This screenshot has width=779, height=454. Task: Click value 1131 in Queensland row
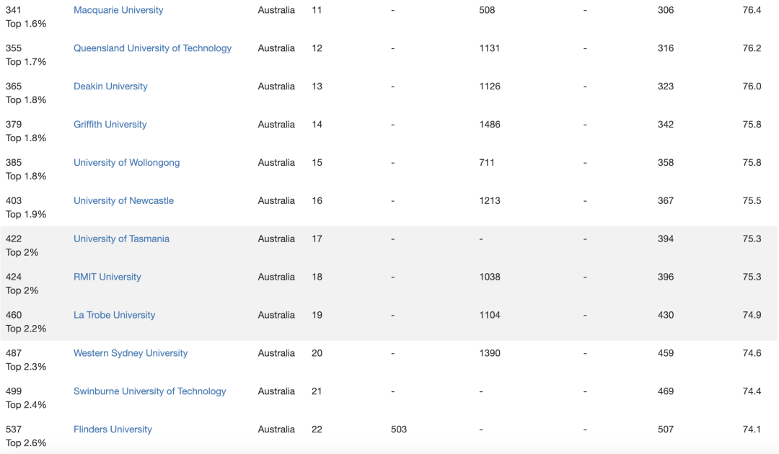pyautogui.click(x=489, y=48)
